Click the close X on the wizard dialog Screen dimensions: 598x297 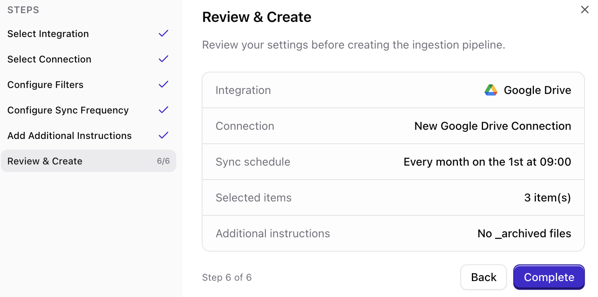(x=584, y=9)
